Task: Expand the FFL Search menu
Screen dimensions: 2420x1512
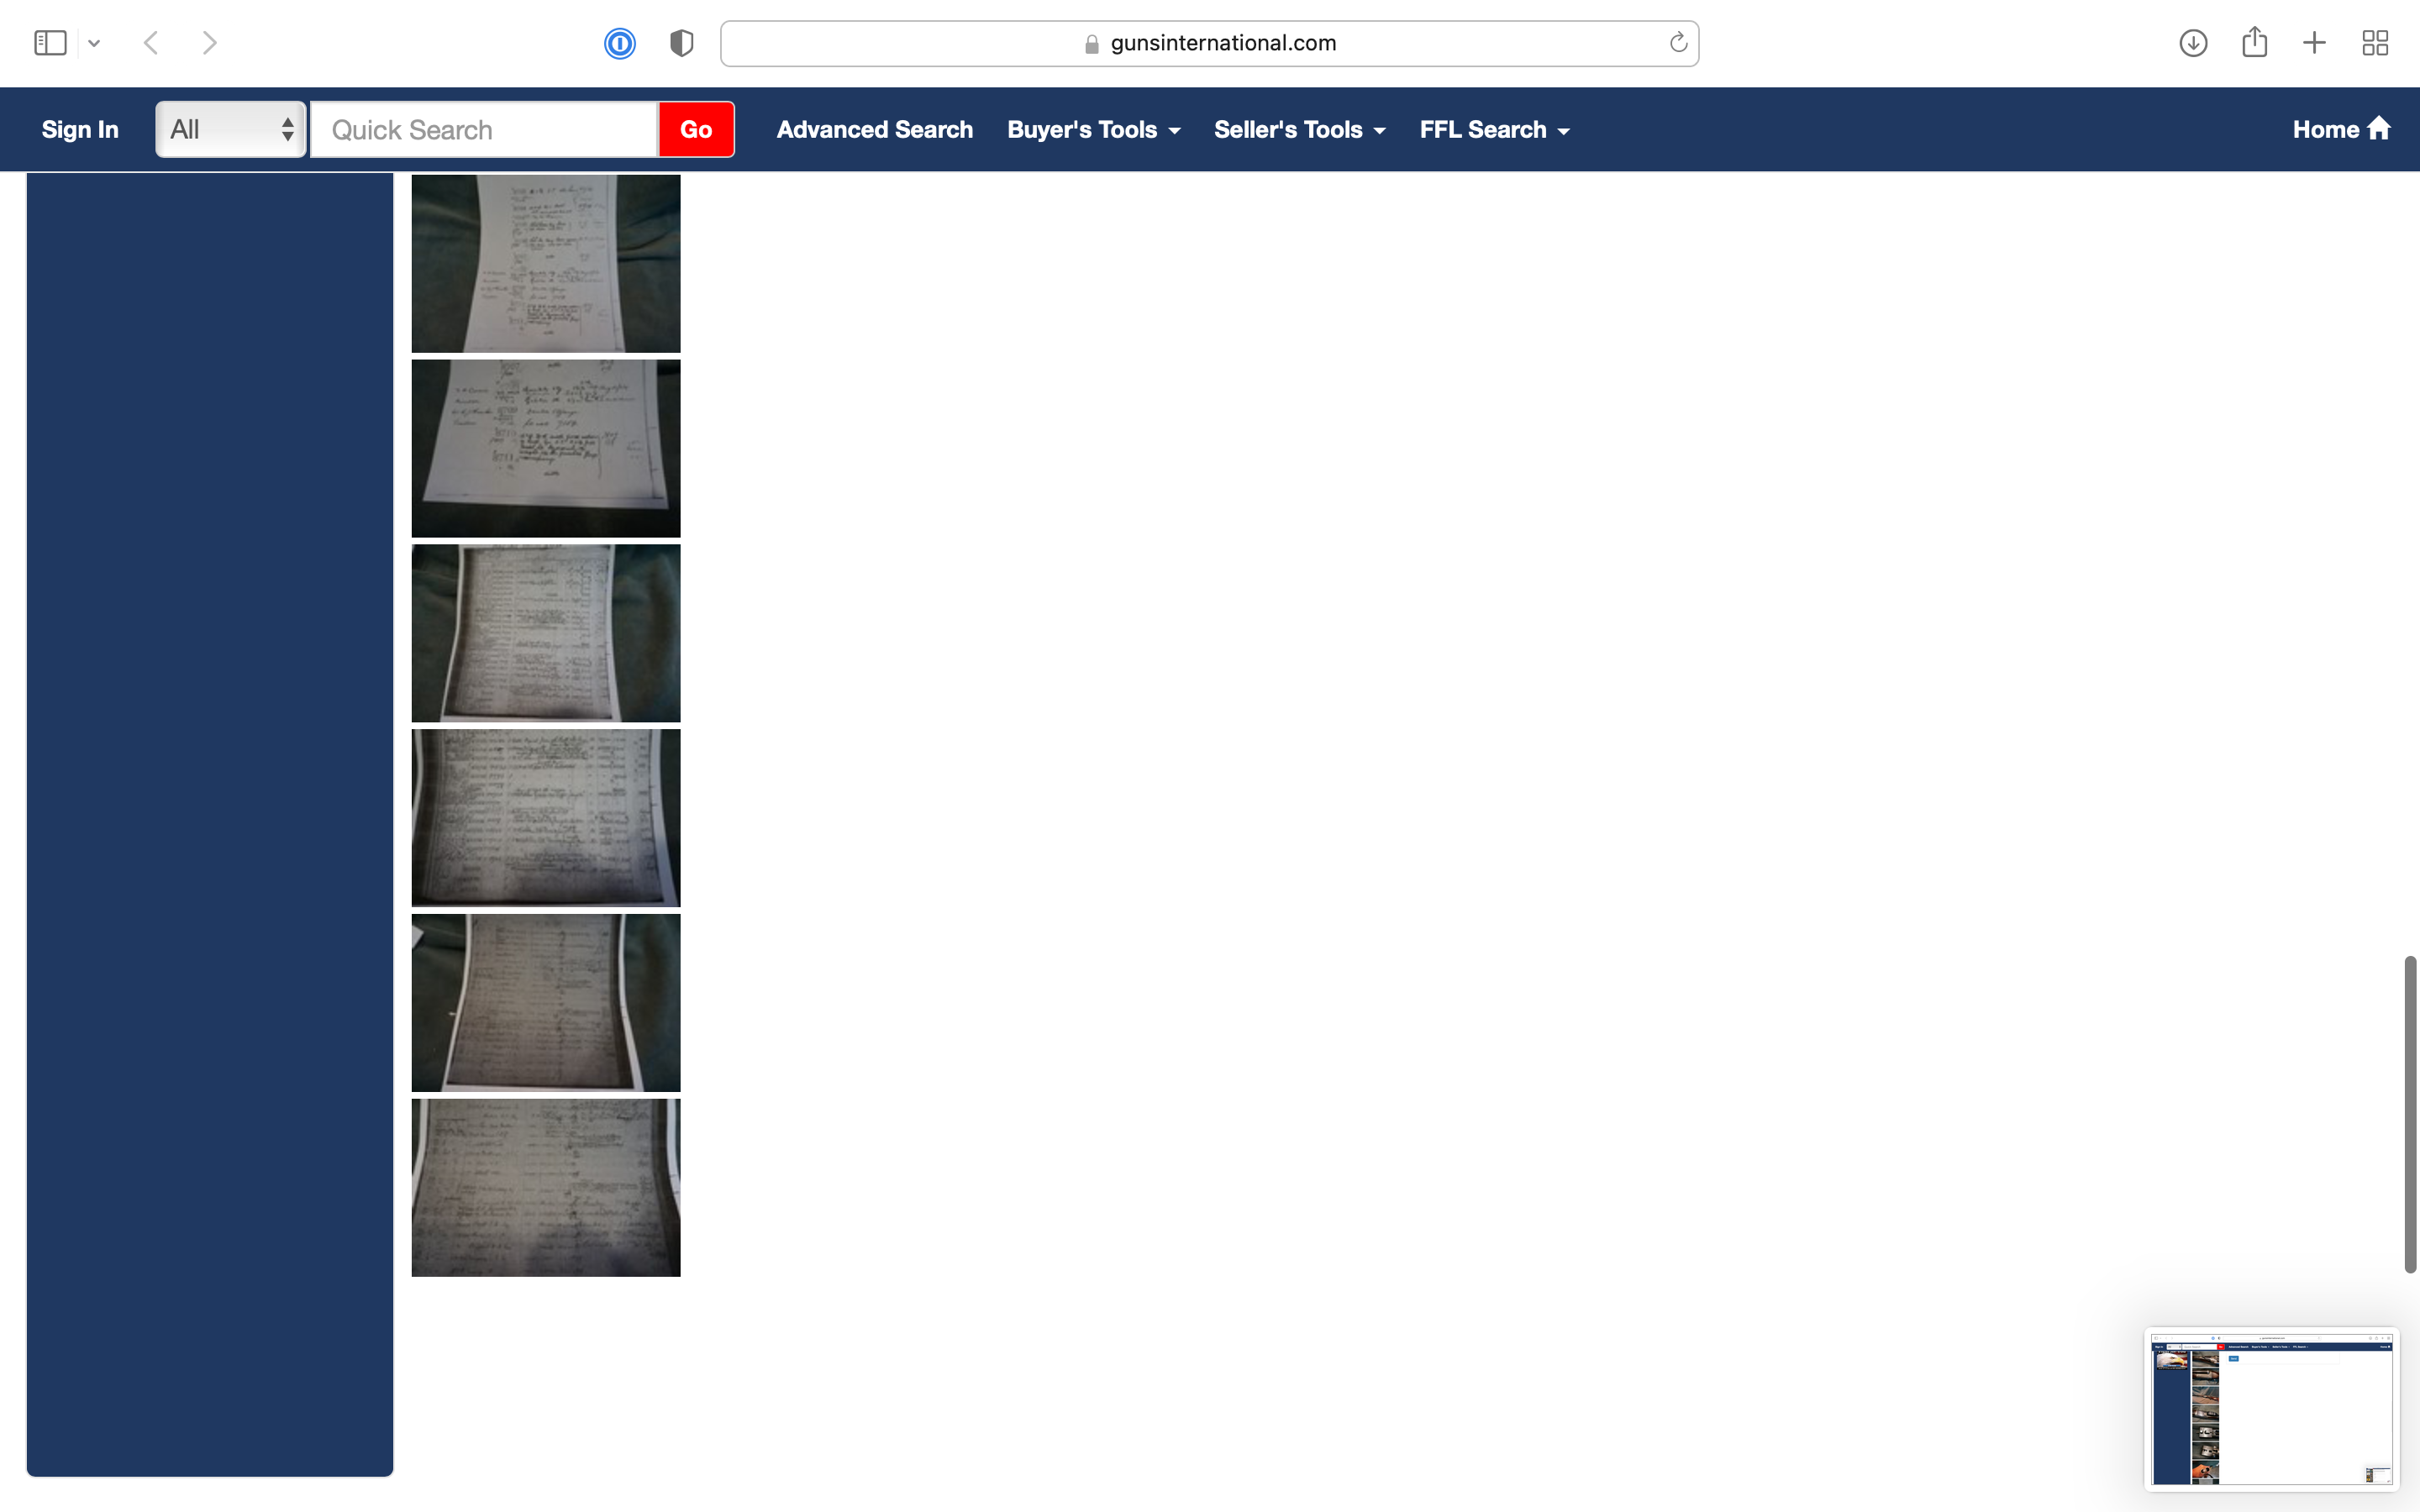Action: pos(1495,129)
